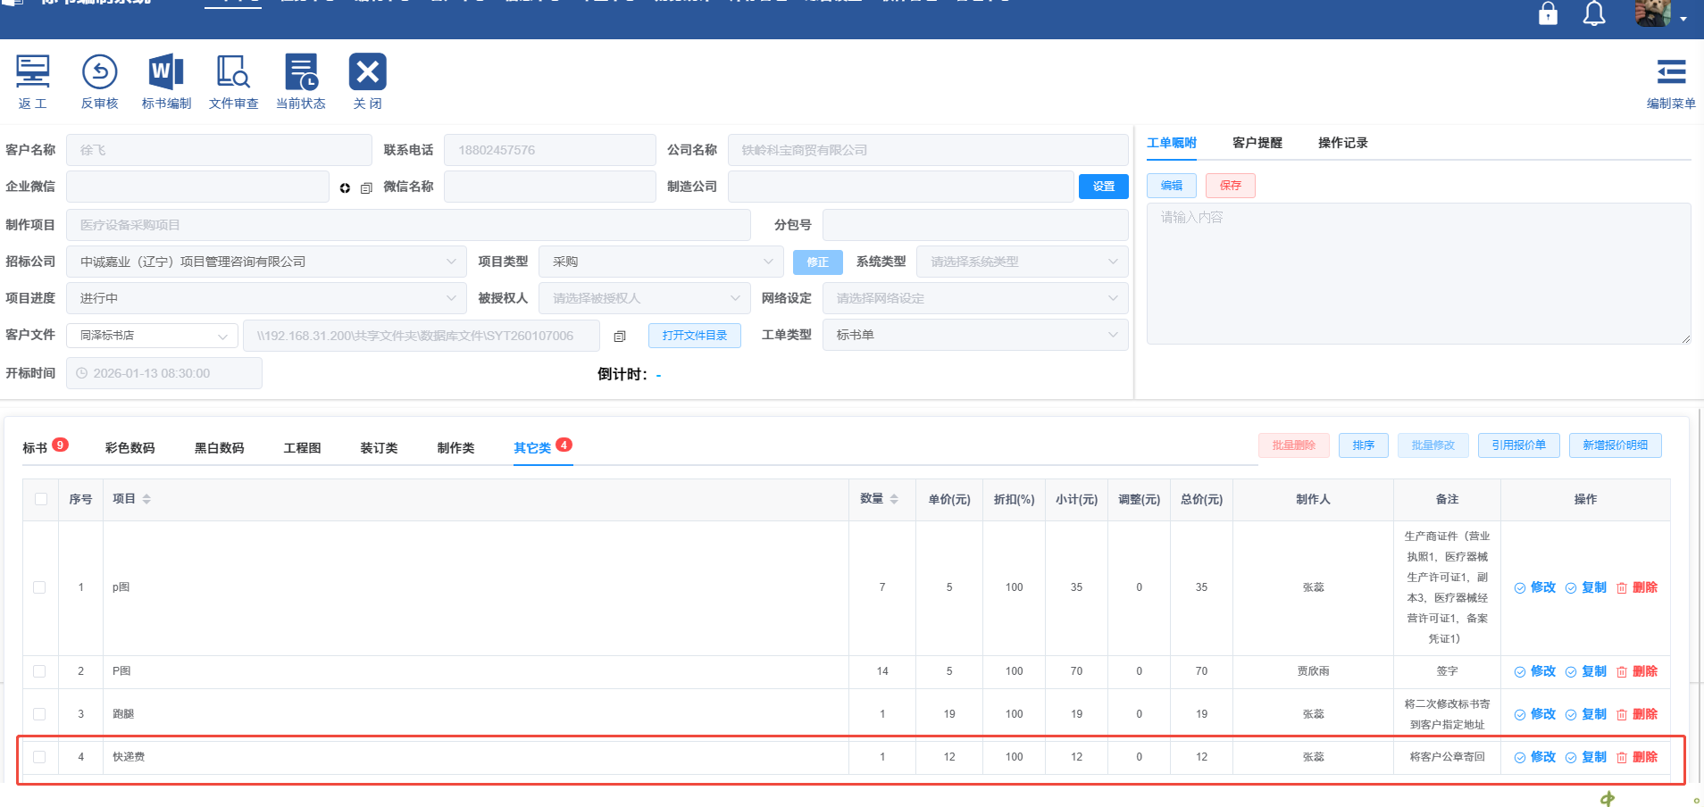
Task: Open the 客户文件 同泽标书店 dropdown
Action: (152, 336)
